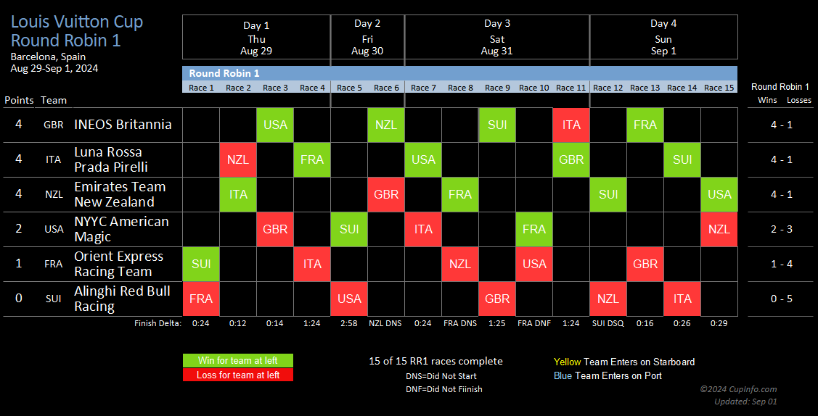Click red GBR cell in Orient Express row
The image size is (818, 416).
(x=645, y=264)
